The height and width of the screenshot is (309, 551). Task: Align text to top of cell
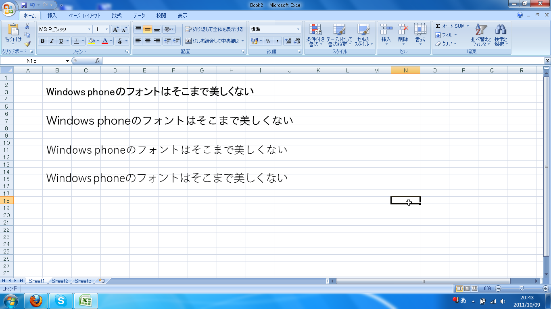coord(138,29)
